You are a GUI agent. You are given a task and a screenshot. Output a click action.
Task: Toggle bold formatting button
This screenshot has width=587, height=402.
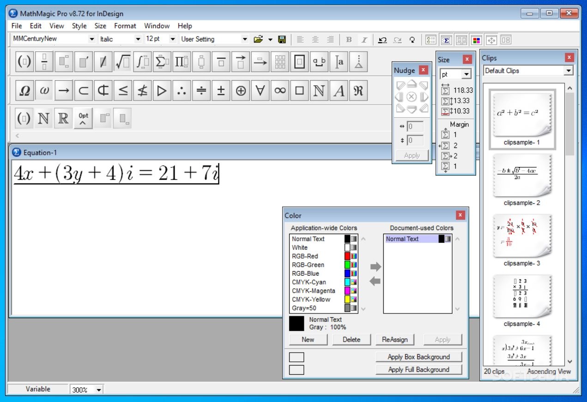tap(349, 40)
